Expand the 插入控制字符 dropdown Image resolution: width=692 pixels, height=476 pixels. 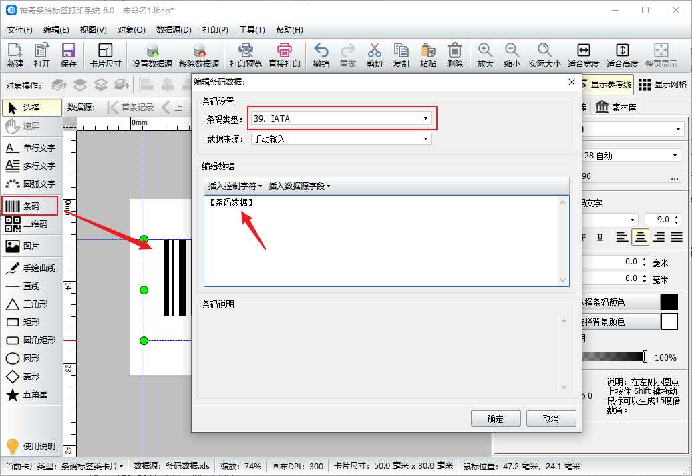click(235, 186)
